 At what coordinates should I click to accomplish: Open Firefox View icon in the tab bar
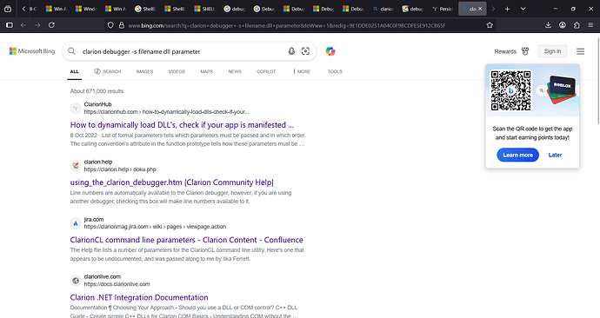[8, 9]
